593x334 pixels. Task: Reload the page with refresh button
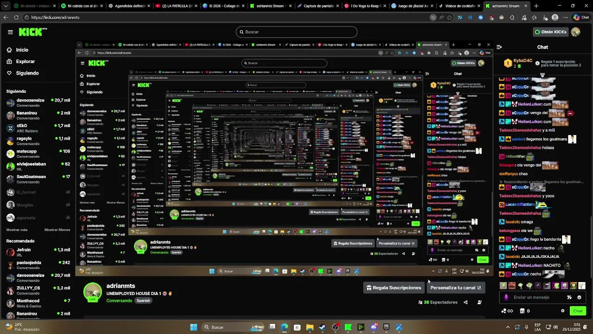coord(16,17)
